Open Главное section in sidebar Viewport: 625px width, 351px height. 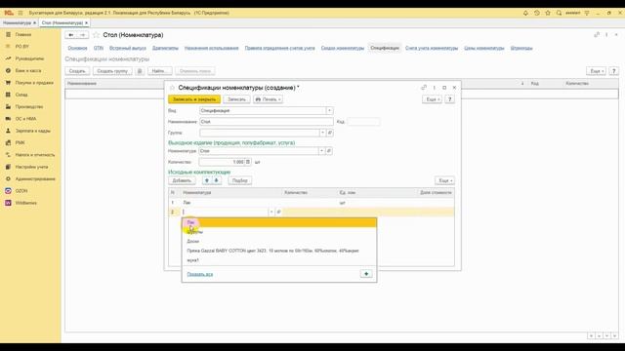pyautogui.click(x=23, y=35)
